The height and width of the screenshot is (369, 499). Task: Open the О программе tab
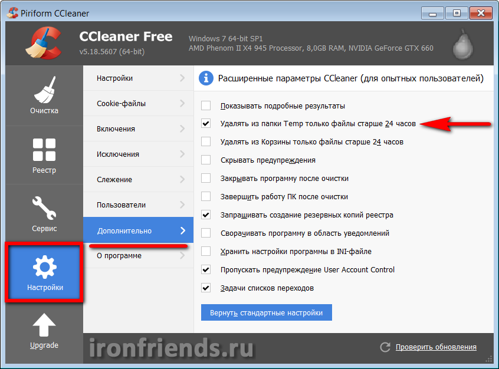(x=139, y=256)
